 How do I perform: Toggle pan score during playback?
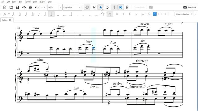click(121, 7)
